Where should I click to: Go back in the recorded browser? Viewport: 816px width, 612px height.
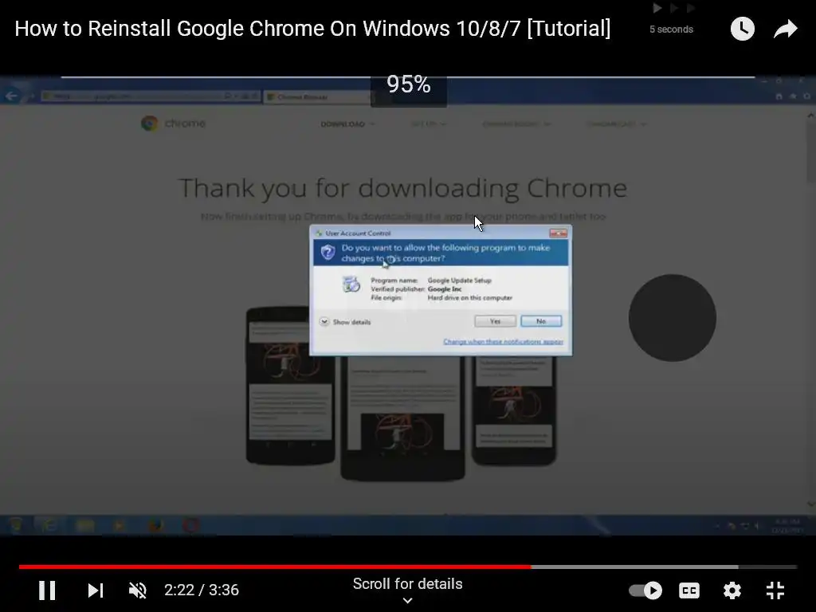click(11, 96)
